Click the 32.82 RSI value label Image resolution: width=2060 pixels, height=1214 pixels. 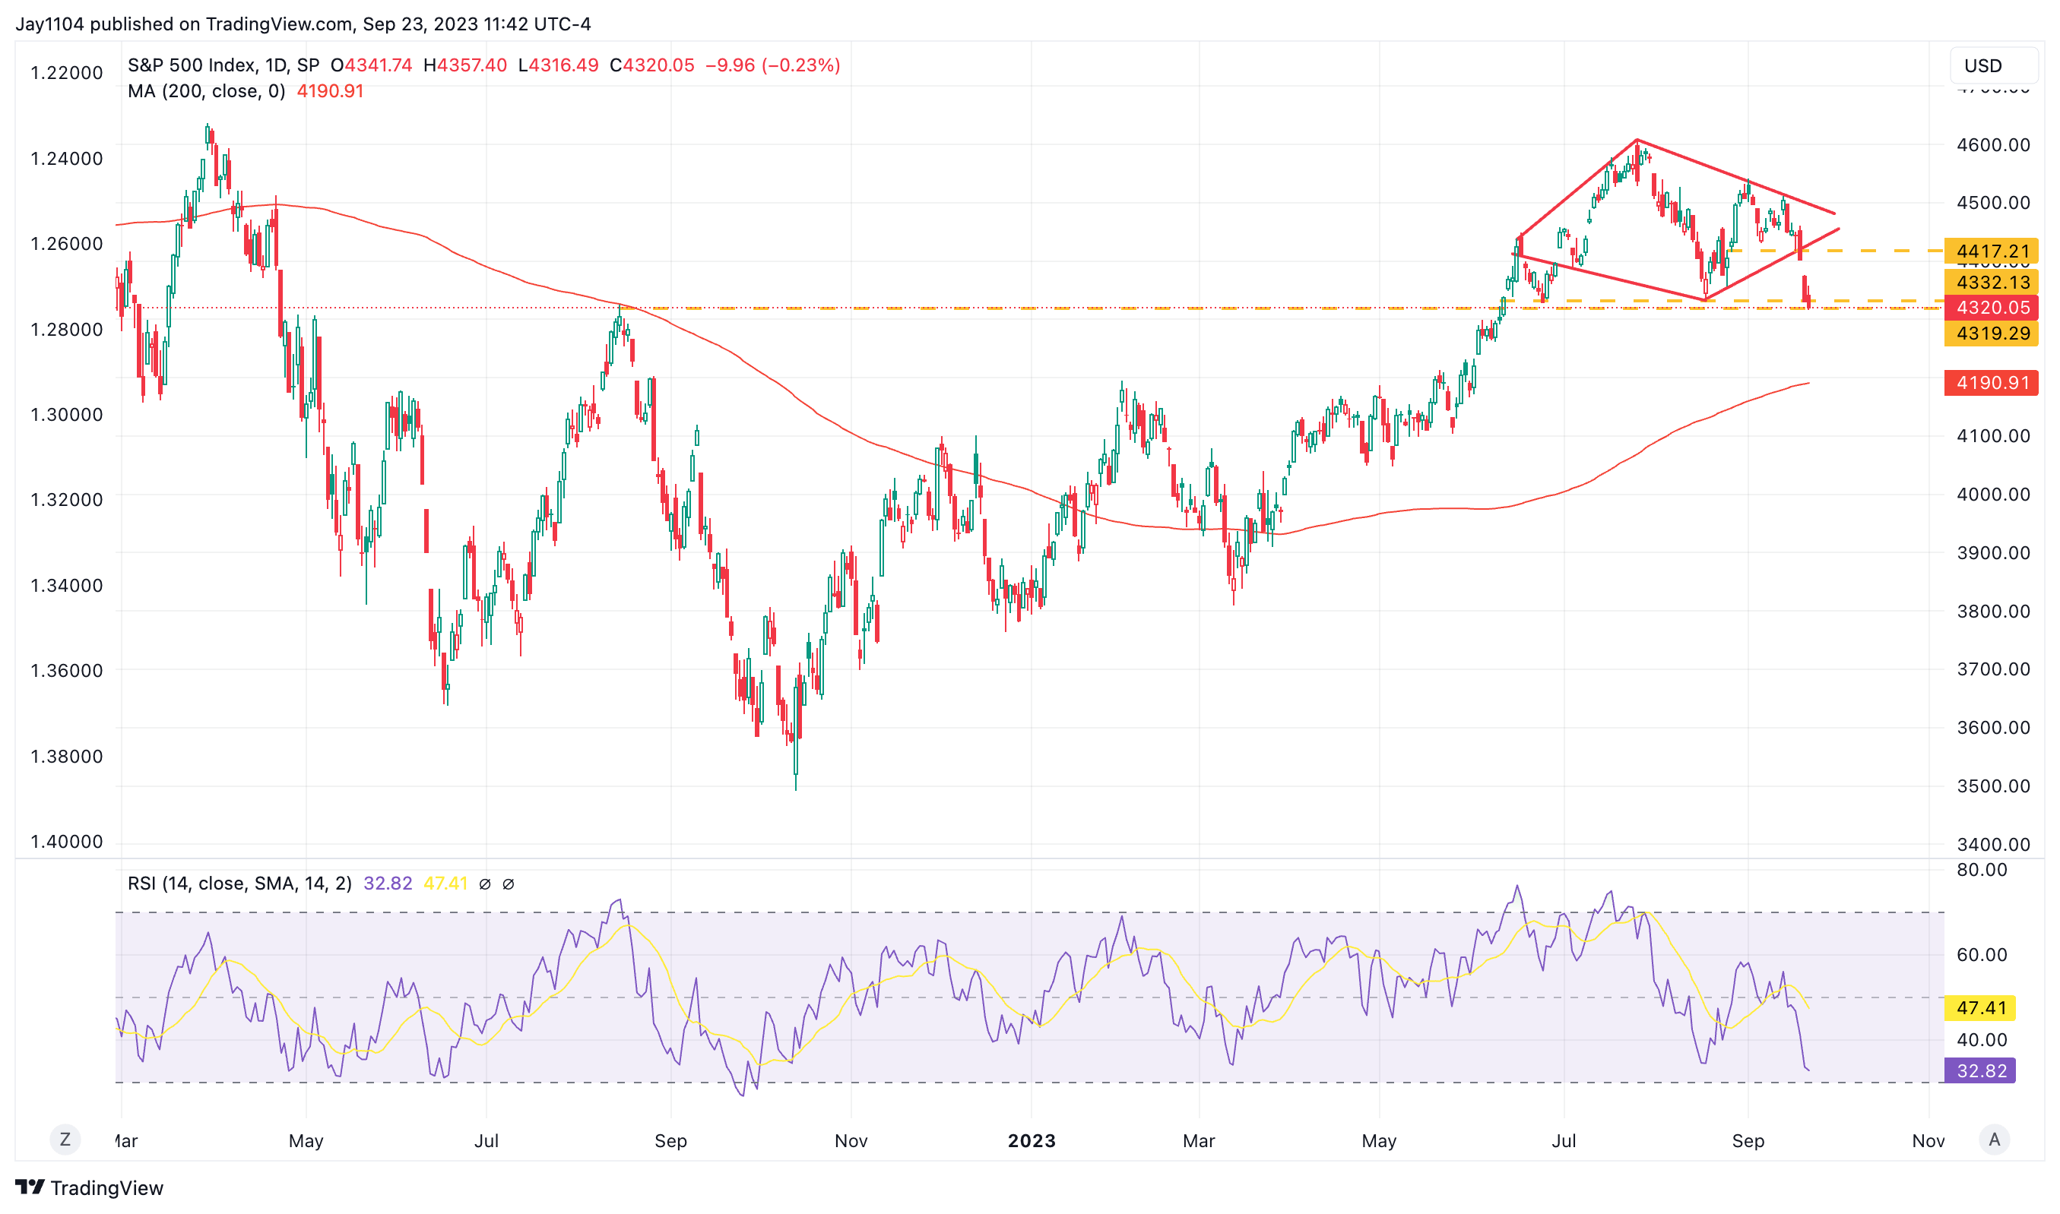point(1979,1071)
